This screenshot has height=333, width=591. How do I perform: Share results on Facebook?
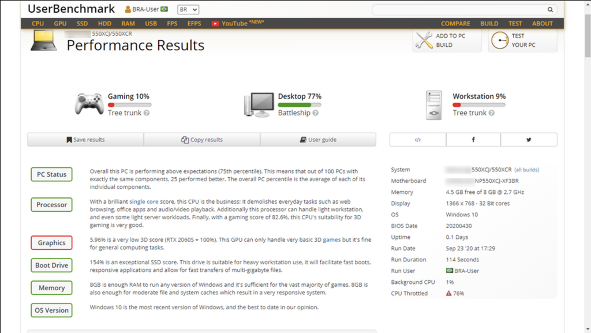point(473,140)
